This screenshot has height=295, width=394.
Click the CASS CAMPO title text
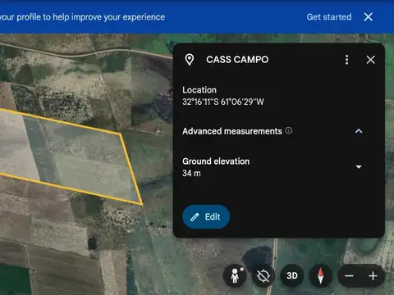tap(237, 60)
